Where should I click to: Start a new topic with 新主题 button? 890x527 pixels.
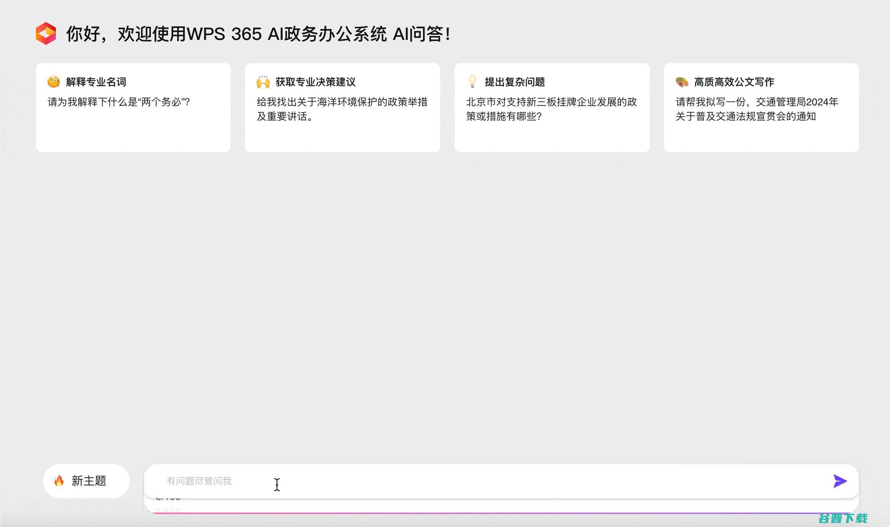coord(86,481)
